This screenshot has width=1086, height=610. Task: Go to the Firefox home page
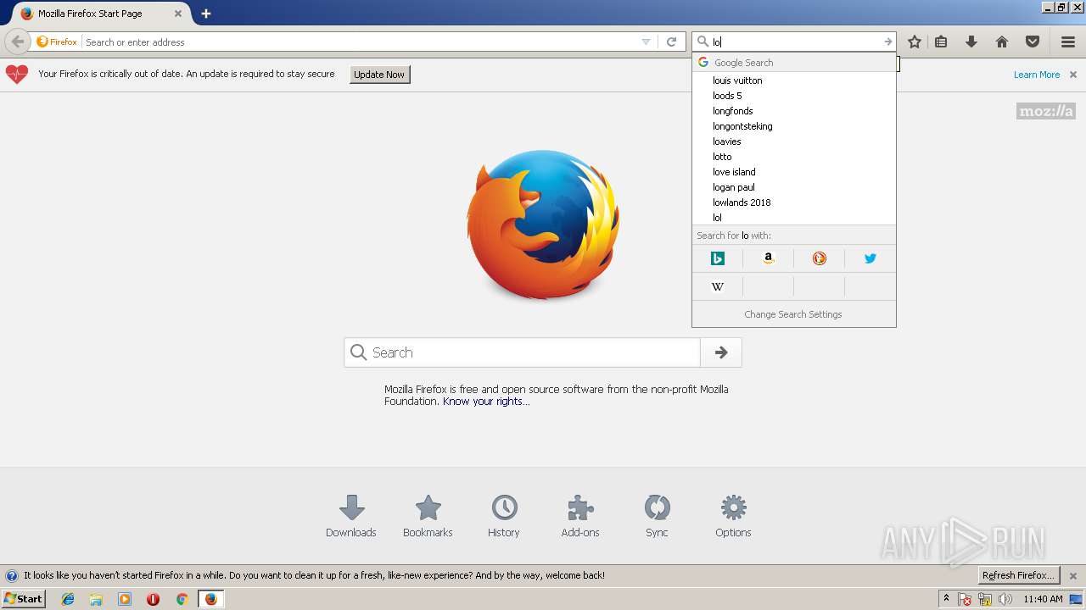(x=1002, y=42)
